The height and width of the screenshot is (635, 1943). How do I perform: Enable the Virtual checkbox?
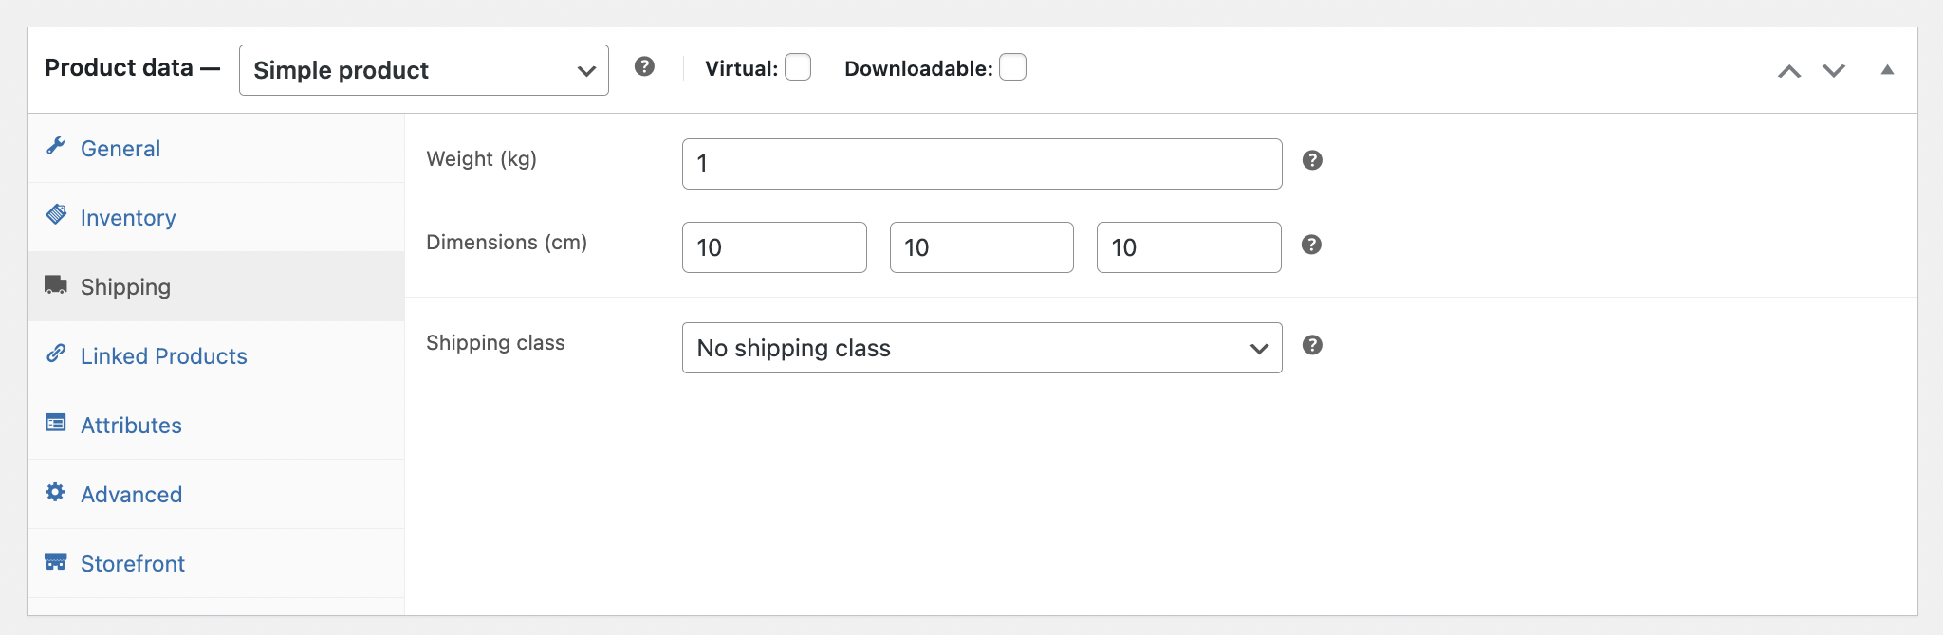pos(799,67)
